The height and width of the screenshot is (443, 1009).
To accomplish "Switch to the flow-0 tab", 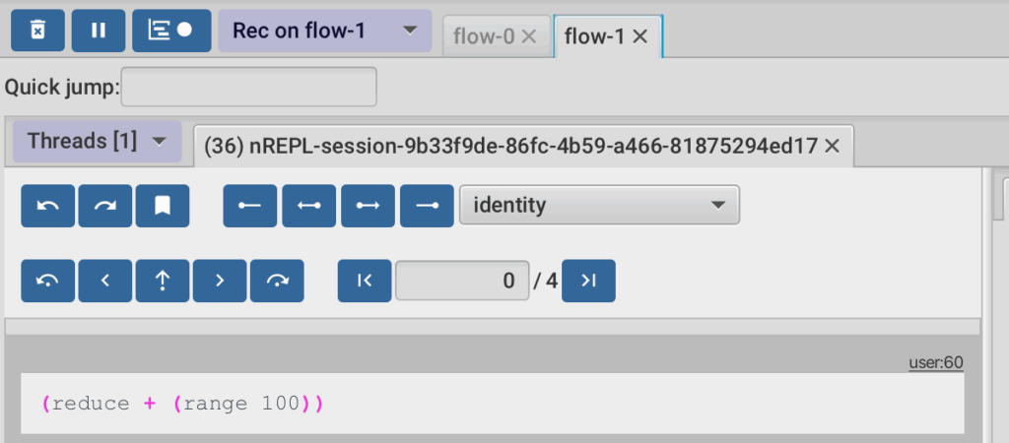I will pos(485,37).
